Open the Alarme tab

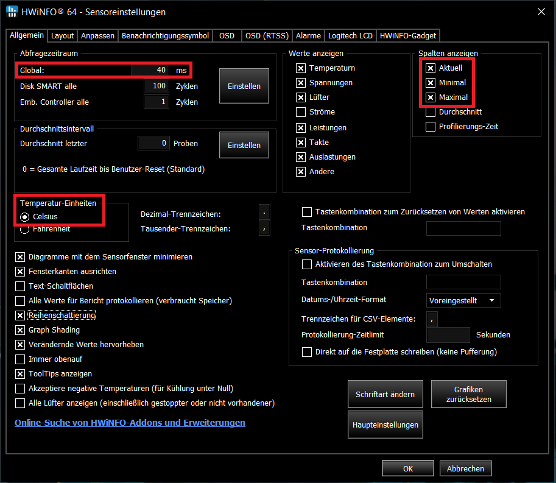(308, 36)
